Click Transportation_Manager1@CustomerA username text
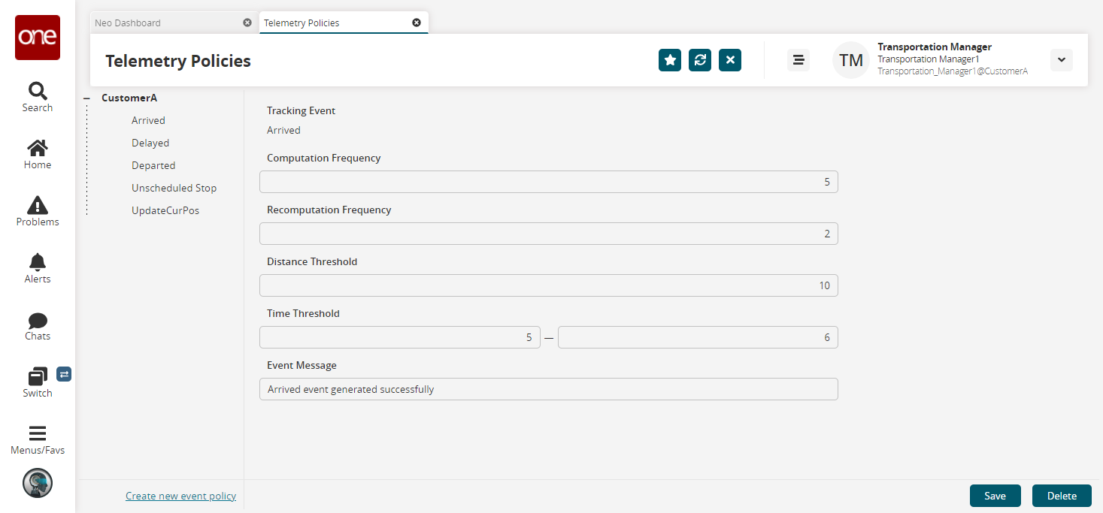Viewport: 1103px width, 513px height. (x=953, y=71)
